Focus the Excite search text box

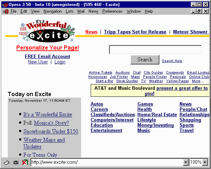(x=155, y=50)
